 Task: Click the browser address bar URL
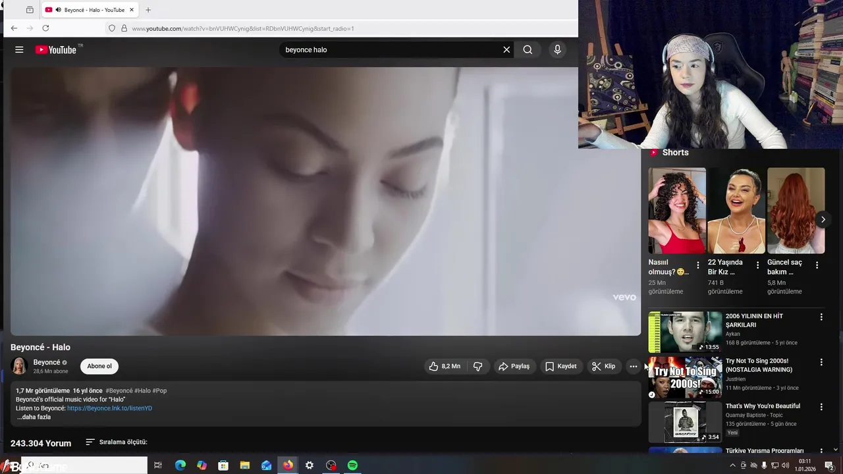[x=243, y=28]
